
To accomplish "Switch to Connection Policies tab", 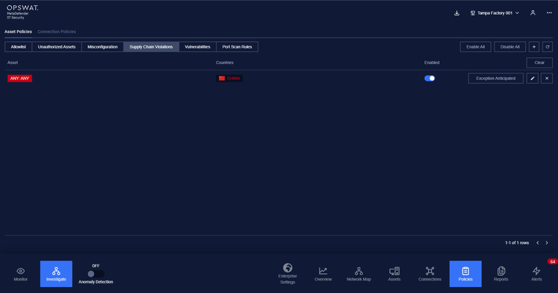I will pyautogui.click(x=57, y=32).
